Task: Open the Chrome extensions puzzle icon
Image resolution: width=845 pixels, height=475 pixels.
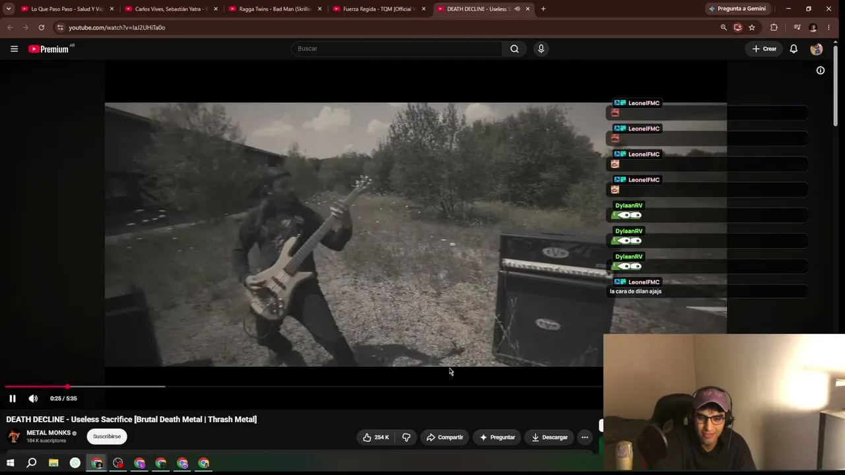Action: pos(774,28)
